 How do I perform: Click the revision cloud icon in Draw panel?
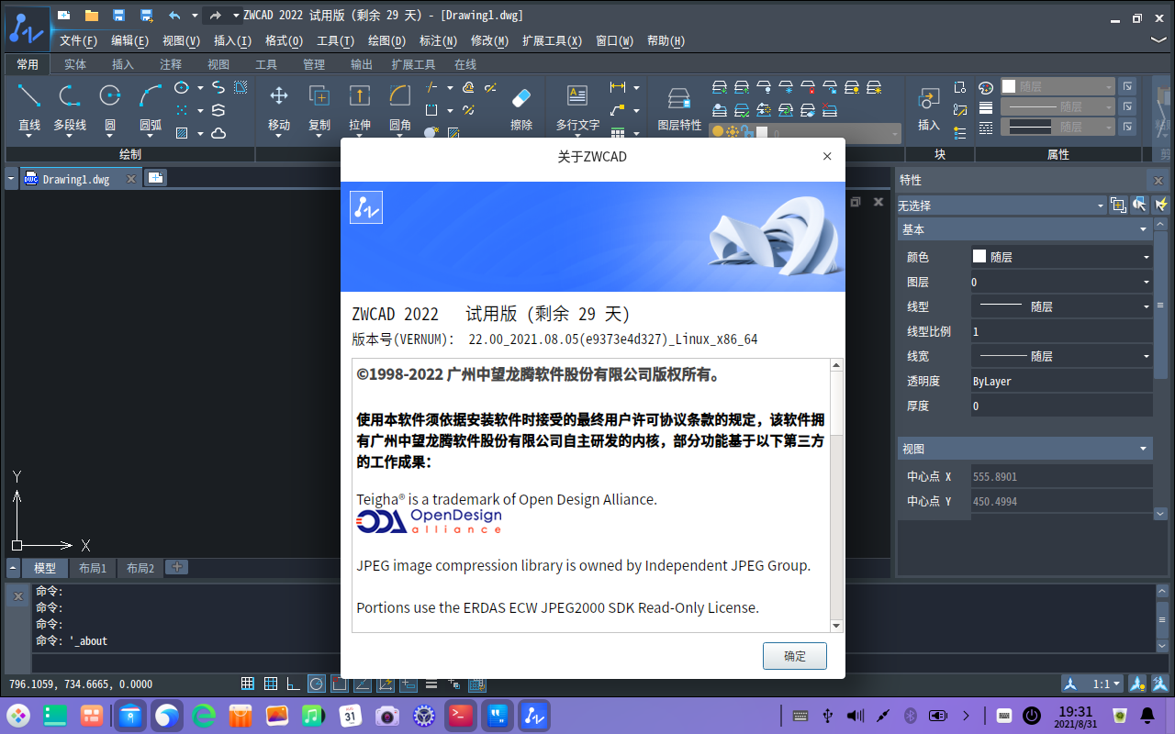(218, 133)
